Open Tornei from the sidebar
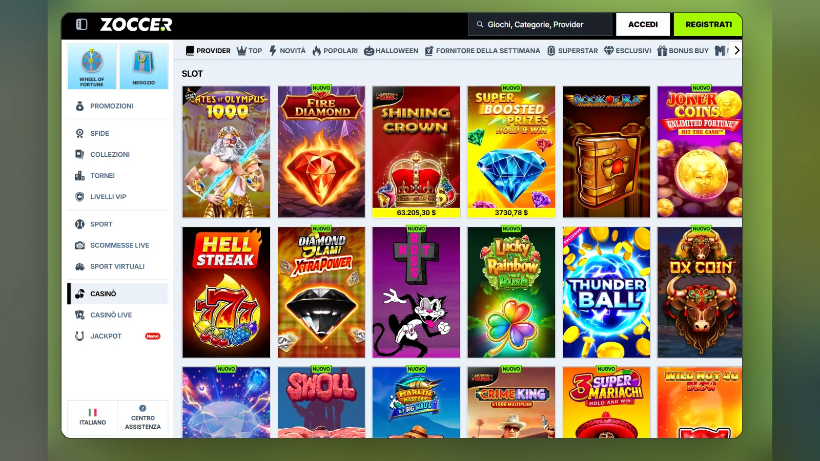Image resolution: width=820 pixels, height=461 pixels. pos(118,176)
